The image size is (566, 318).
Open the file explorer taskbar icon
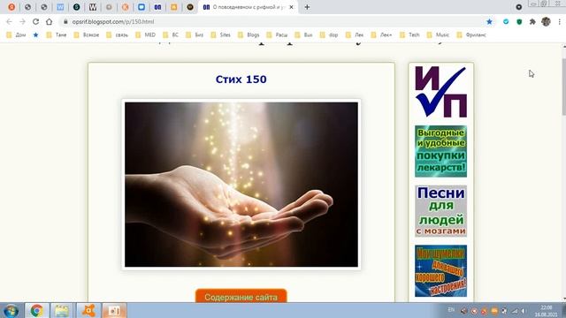coord(62,310)
